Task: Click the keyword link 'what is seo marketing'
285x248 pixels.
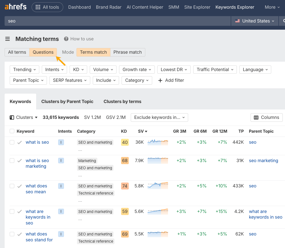Action: point(37,163)
